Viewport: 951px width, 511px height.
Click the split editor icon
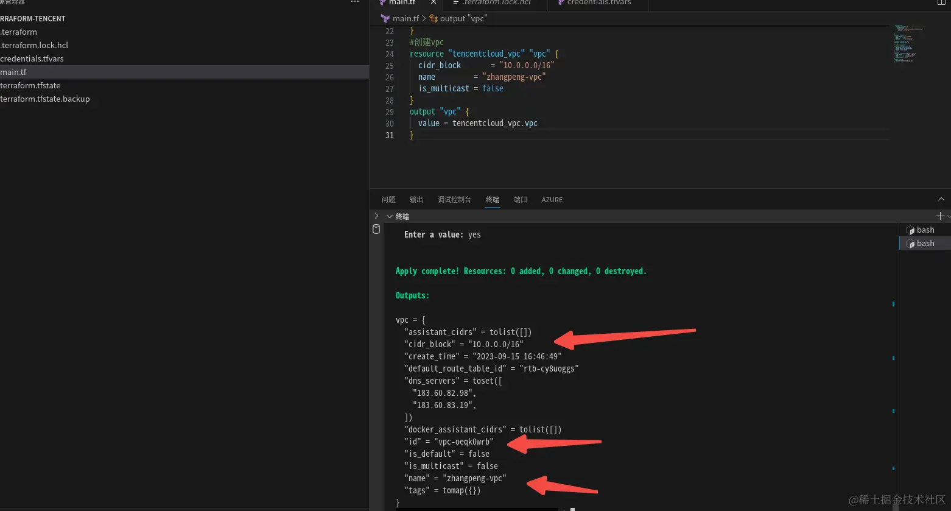(x=941, y=2)
